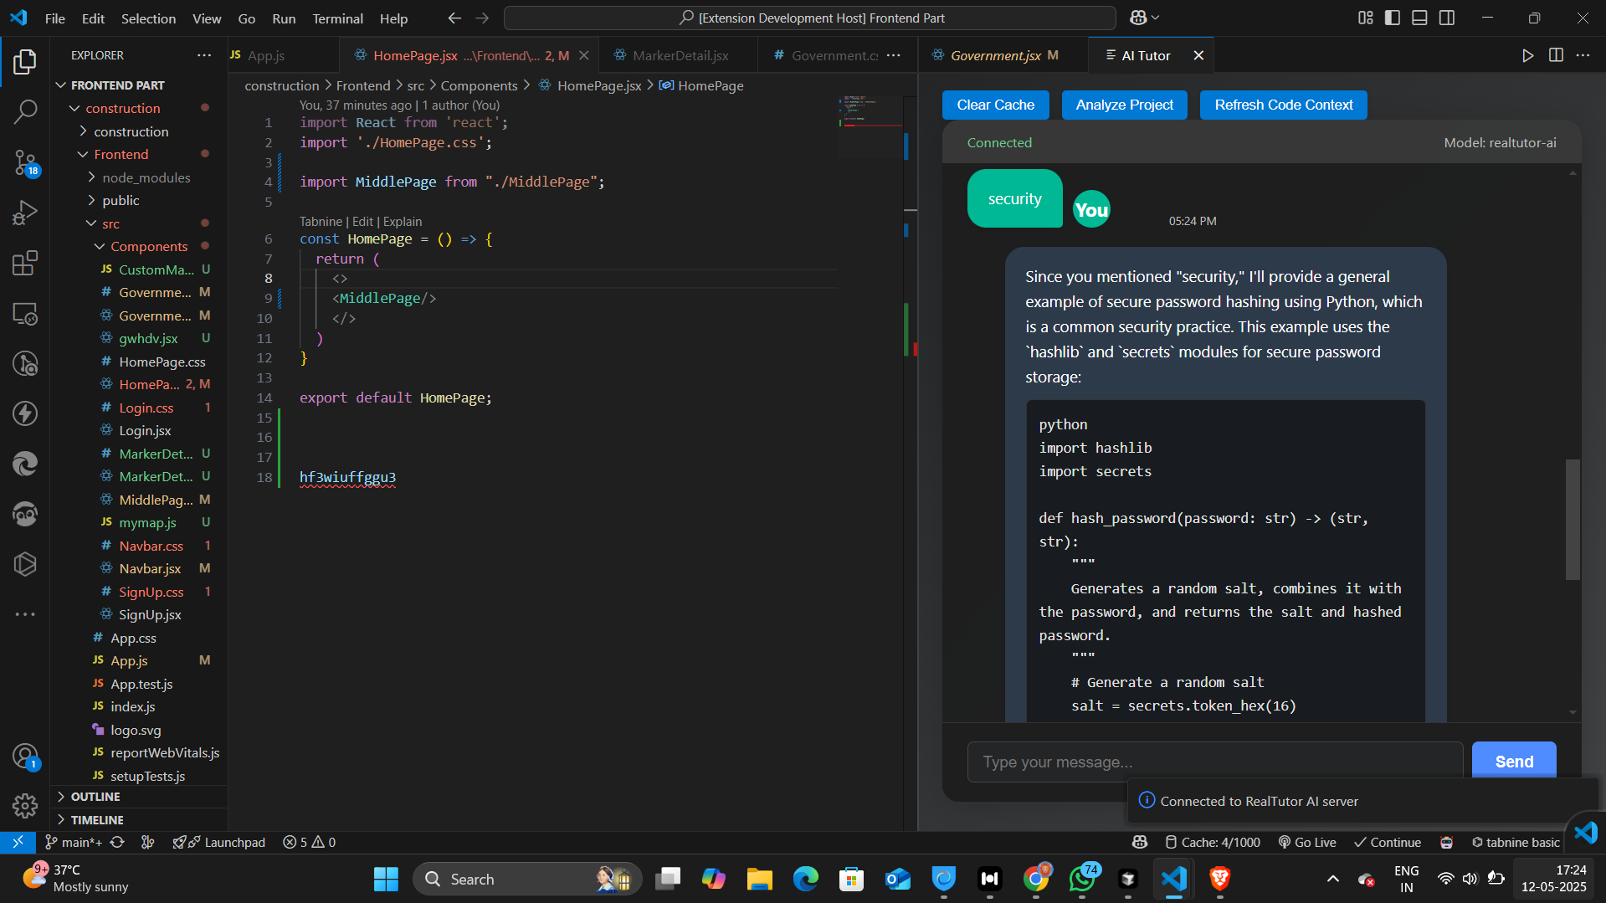Open the Run and Debug view
1606x903 pixels.
tap(25, 213)
